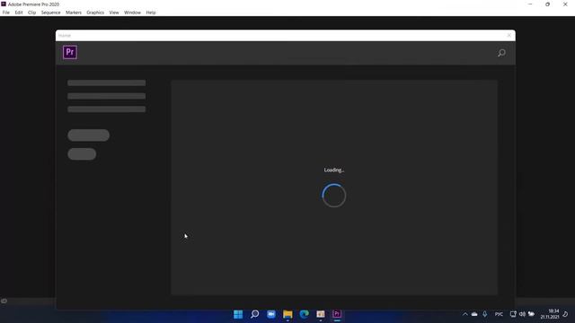Open the Clip menu
The height and width of the screenshot is (323, 575).
click(x=32, y=13)
